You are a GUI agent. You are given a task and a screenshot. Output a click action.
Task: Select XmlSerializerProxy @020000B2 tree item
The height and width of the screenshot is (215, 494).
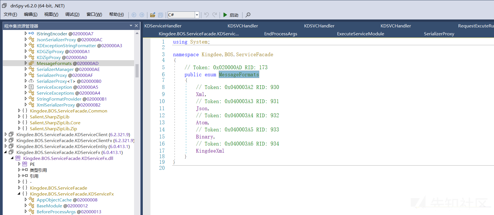[x=69, y=105]
